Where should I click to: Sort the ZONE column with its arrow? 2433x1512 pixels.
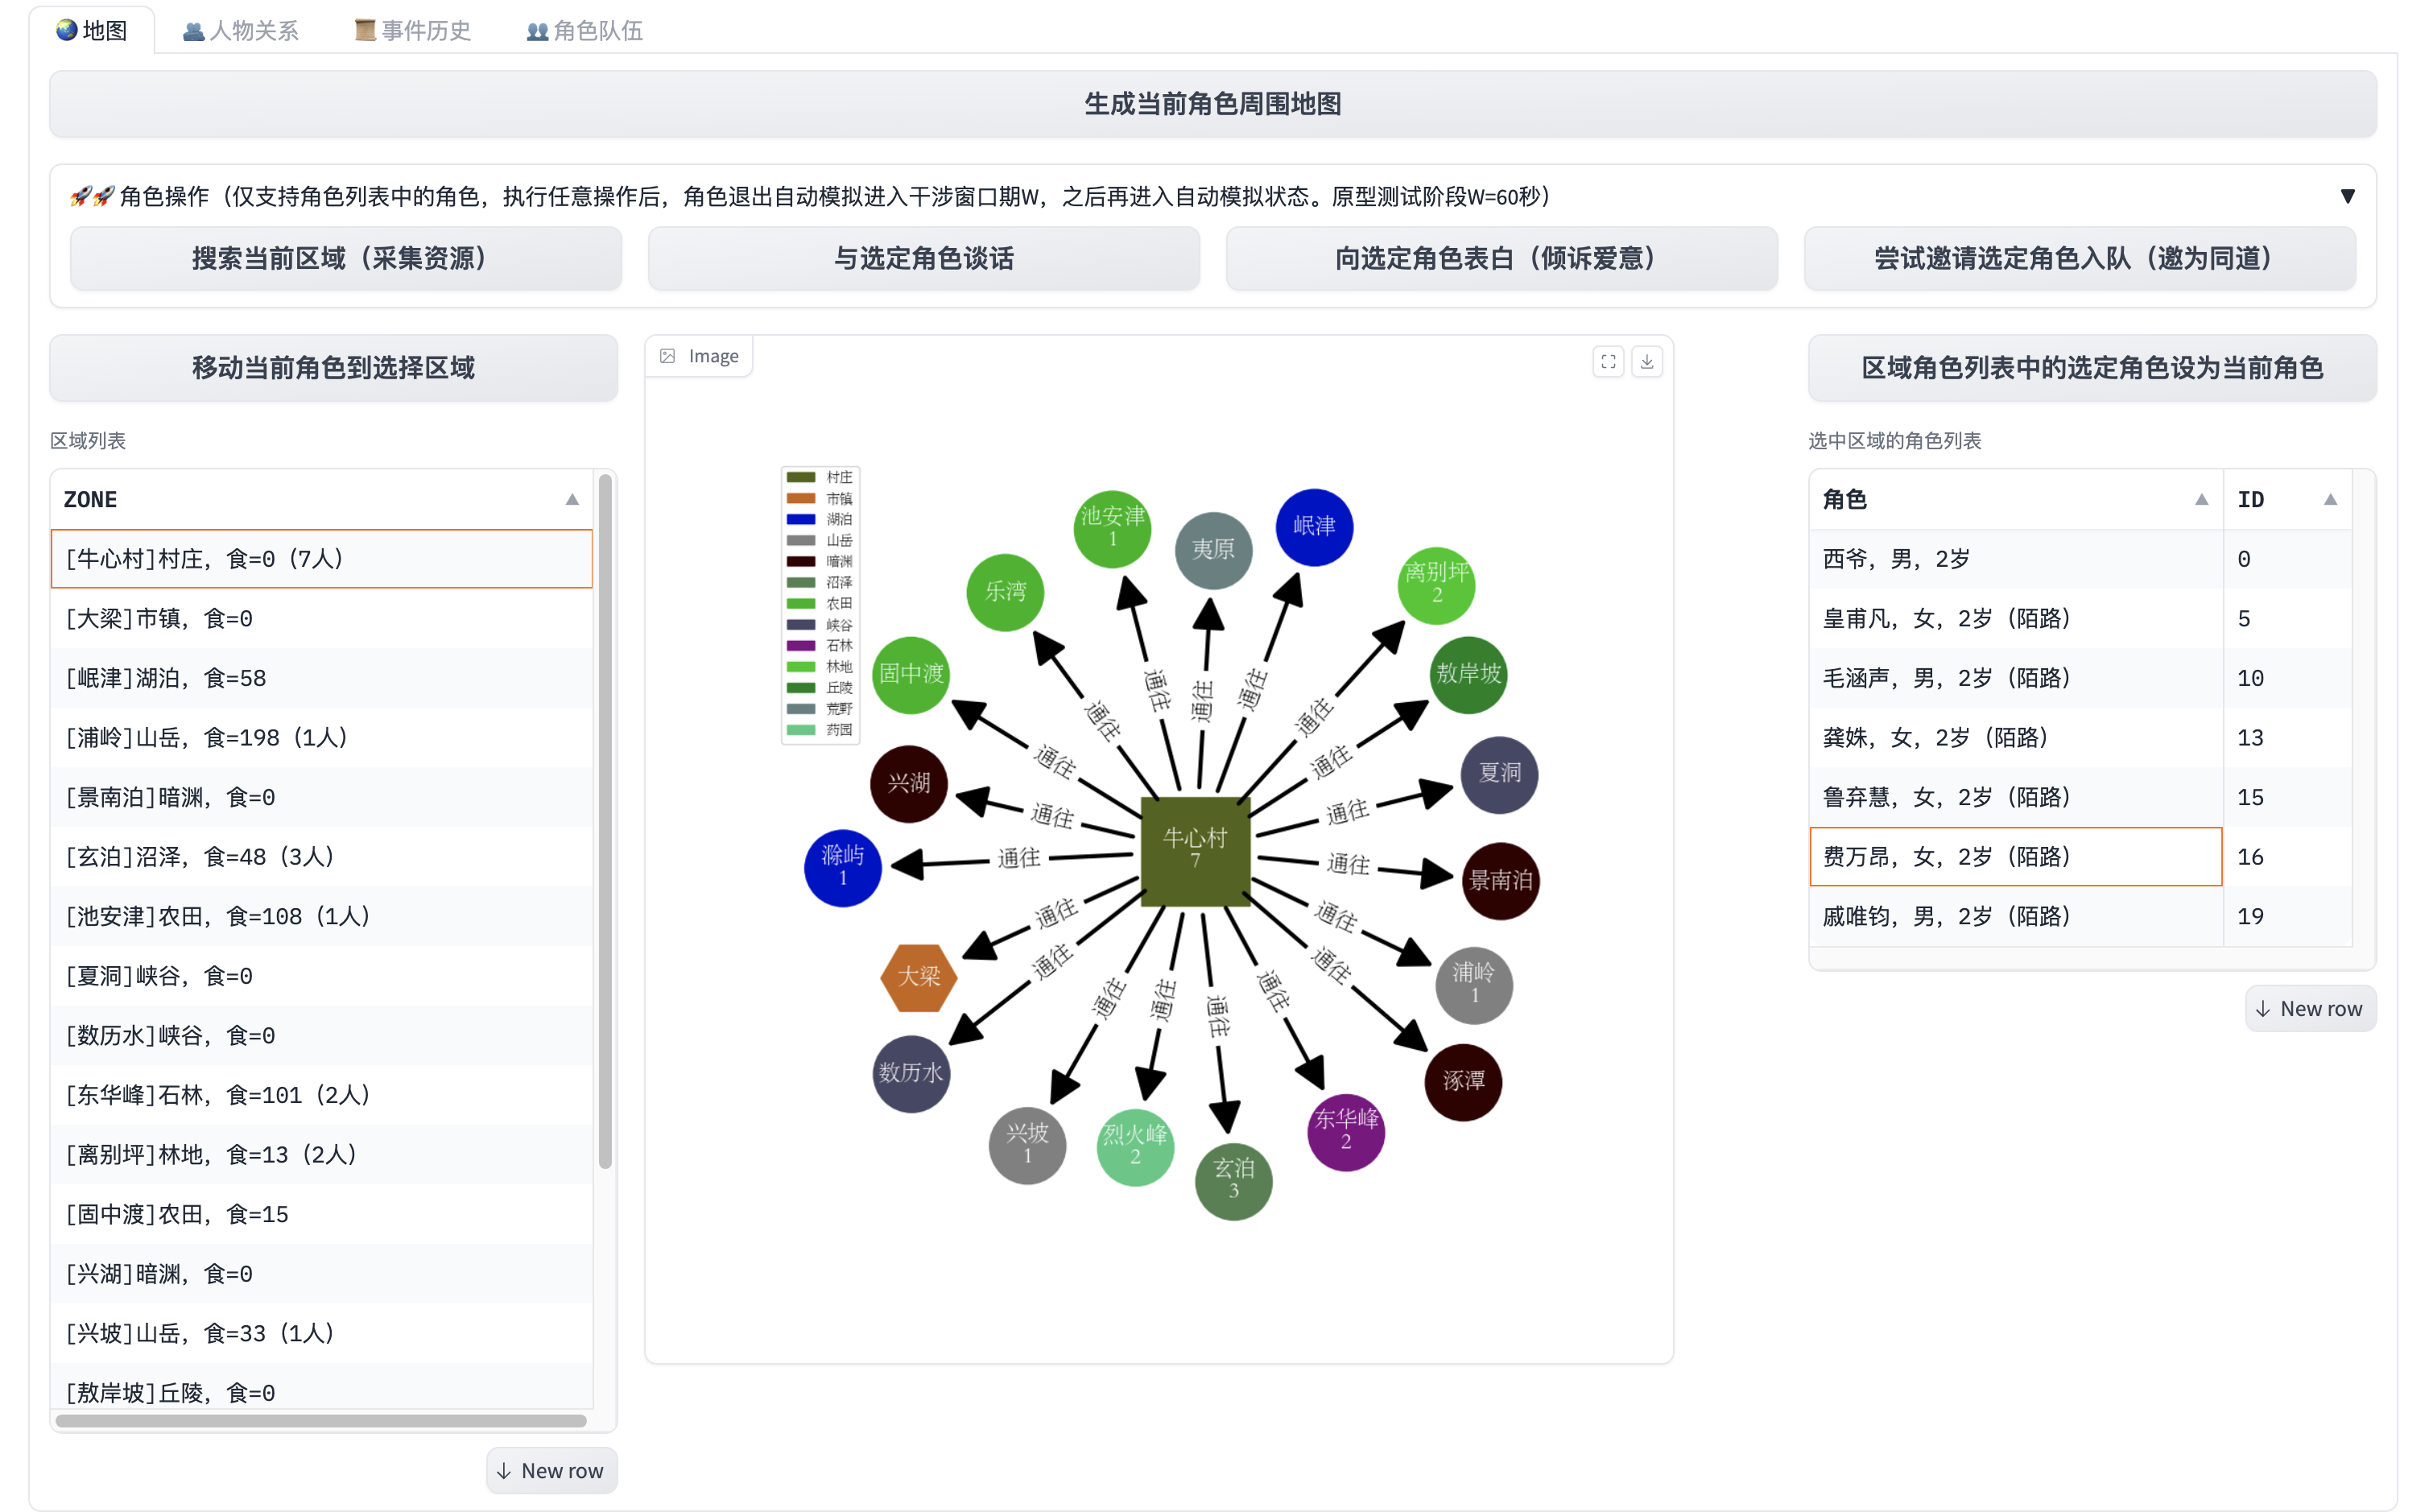pyautogui.click(x=572, y=499)
